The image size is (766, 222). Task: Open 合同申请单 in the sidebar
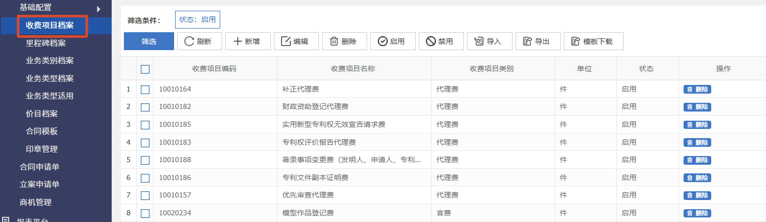coord(39,167)
